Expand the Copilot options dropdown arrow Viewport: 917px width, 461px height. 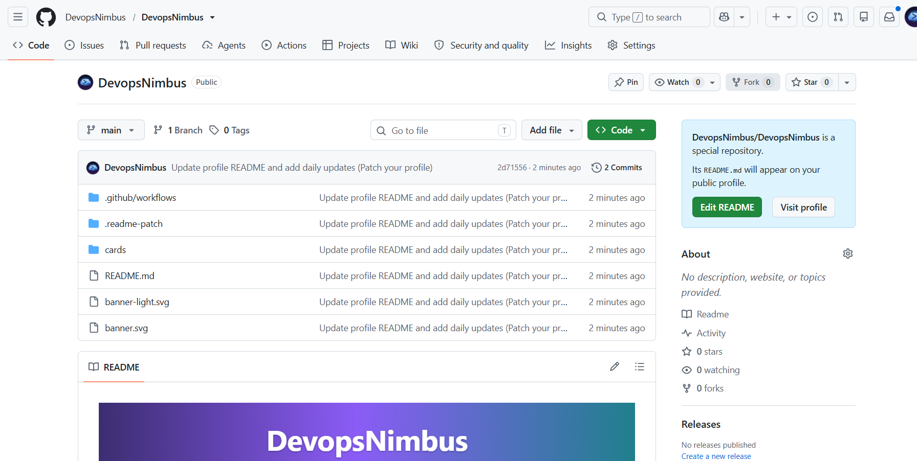[x=742, y=17]
